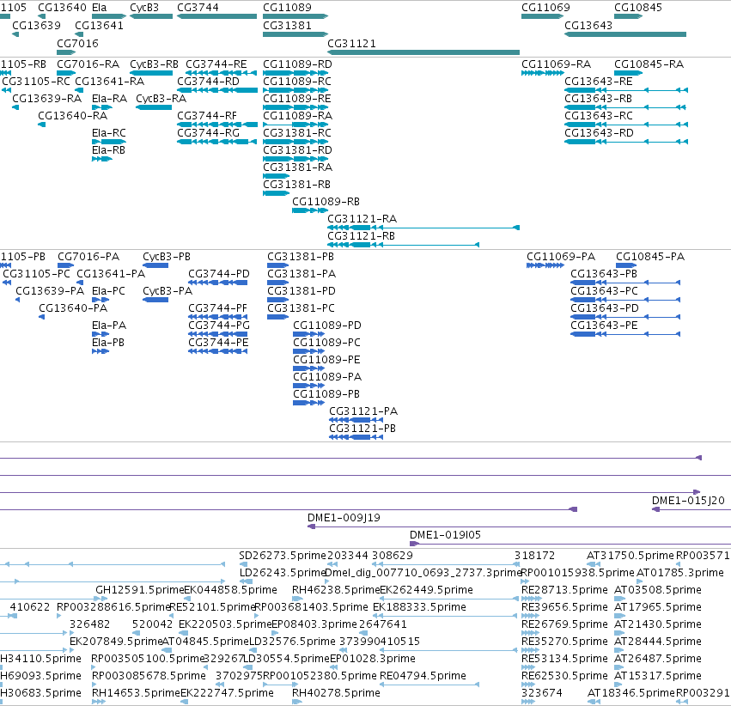This screenshot has height=706, width=731.
Task: Select transcript CycB3-RB
Action: tap(154, 64)
